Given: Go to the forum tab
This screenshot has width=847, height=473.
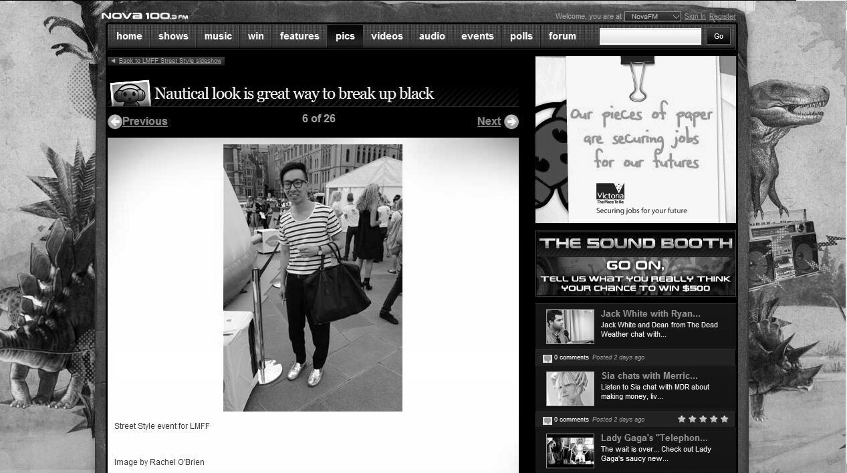Looking at the screenshot, I should 562,36.
